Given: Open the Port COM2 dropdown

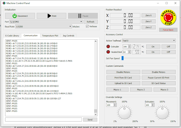Looking at the screenshot, I should 46,22.
